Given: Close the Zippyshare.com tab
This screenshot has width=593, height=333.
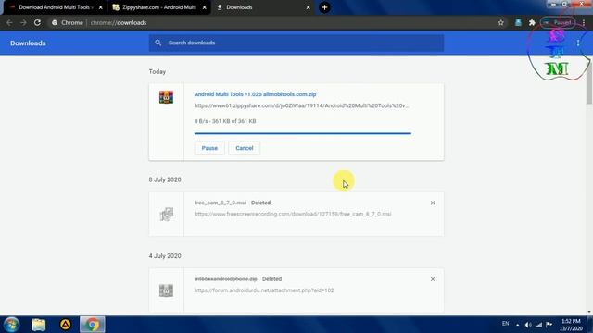Looking at the screenshot, I should tap(205, 7).
